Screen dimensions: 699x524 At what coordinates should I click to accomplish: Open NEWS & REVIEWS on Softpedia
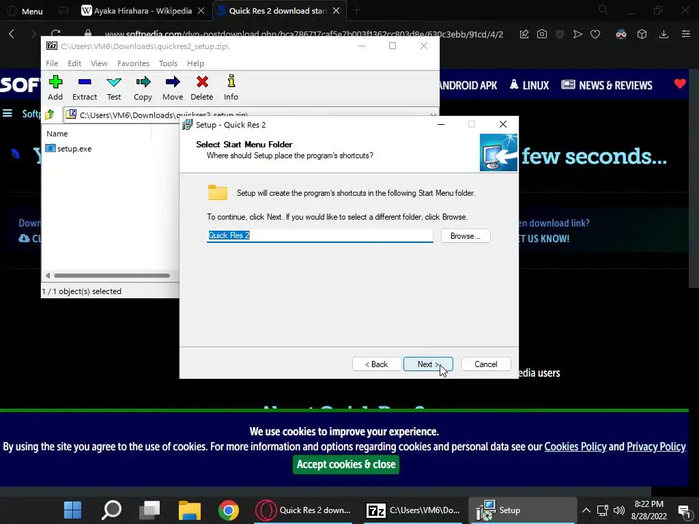tap(607, 85)
